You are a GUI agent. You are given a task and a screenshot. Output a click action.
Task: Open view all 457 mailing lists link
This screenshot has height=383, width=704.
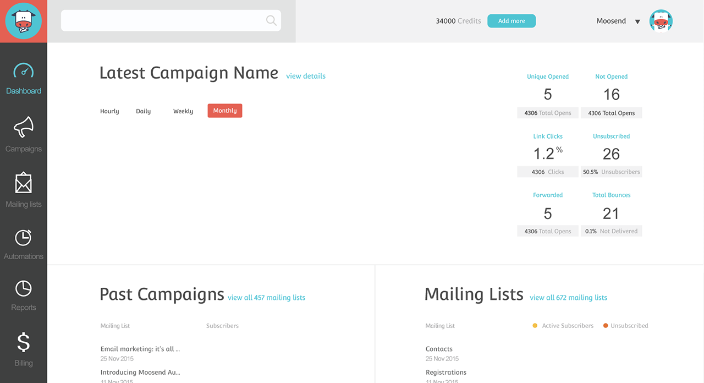point(266,298)
